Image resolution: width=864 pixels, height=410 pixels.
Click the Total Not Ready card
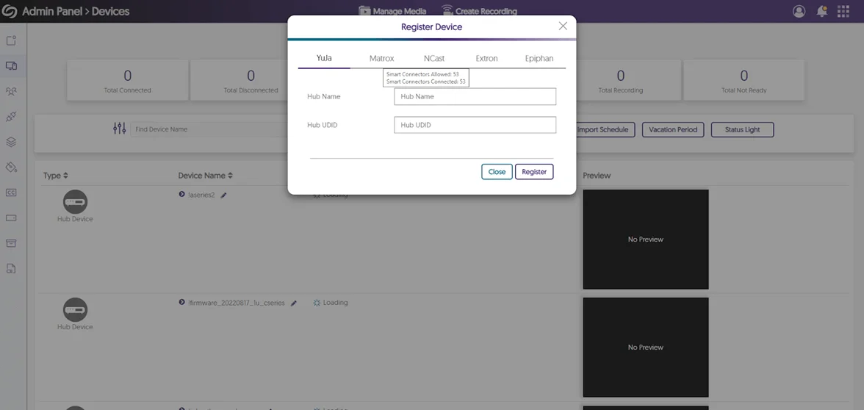744,81
